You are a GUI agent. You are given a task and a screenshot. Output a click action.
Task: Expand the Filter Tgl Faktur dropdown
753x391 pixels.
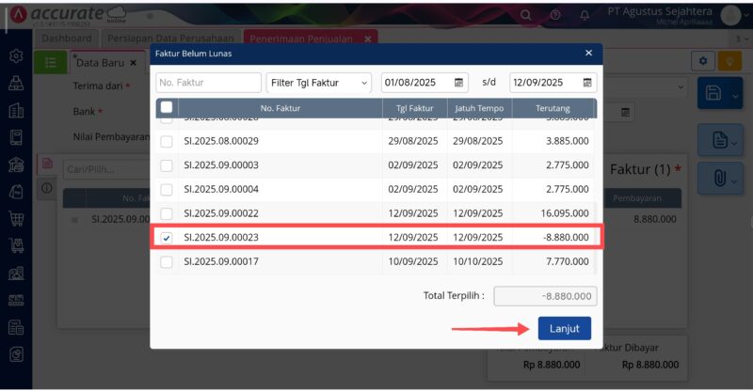[x=319, y=83]
